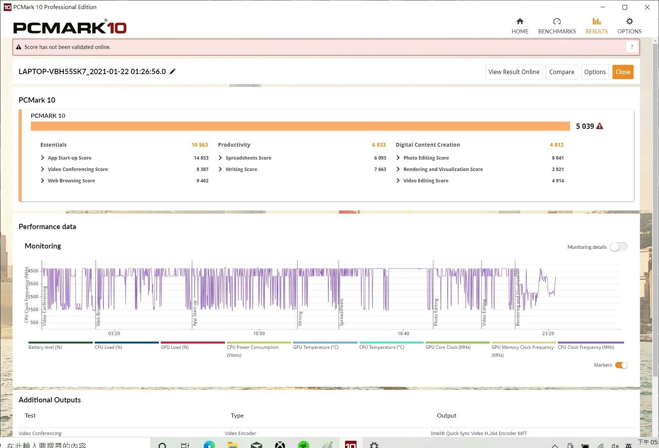Open Microsoft Edge from the taskbar

[x=209, y=445]
